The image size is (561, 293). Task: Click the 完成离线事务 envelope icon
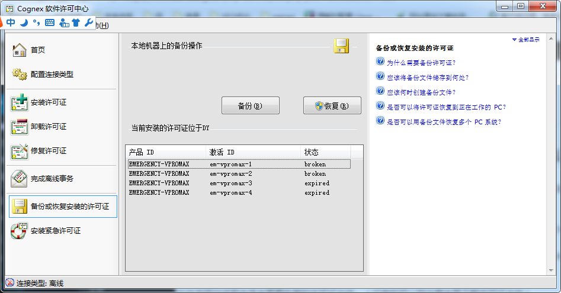(20, 179)
